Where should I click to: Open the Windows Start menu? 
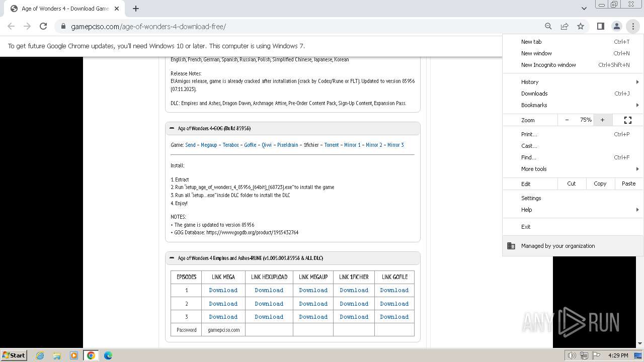pyautogui.click(x=14, y=355)
